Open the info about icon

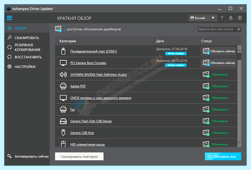tap(240, 18)
